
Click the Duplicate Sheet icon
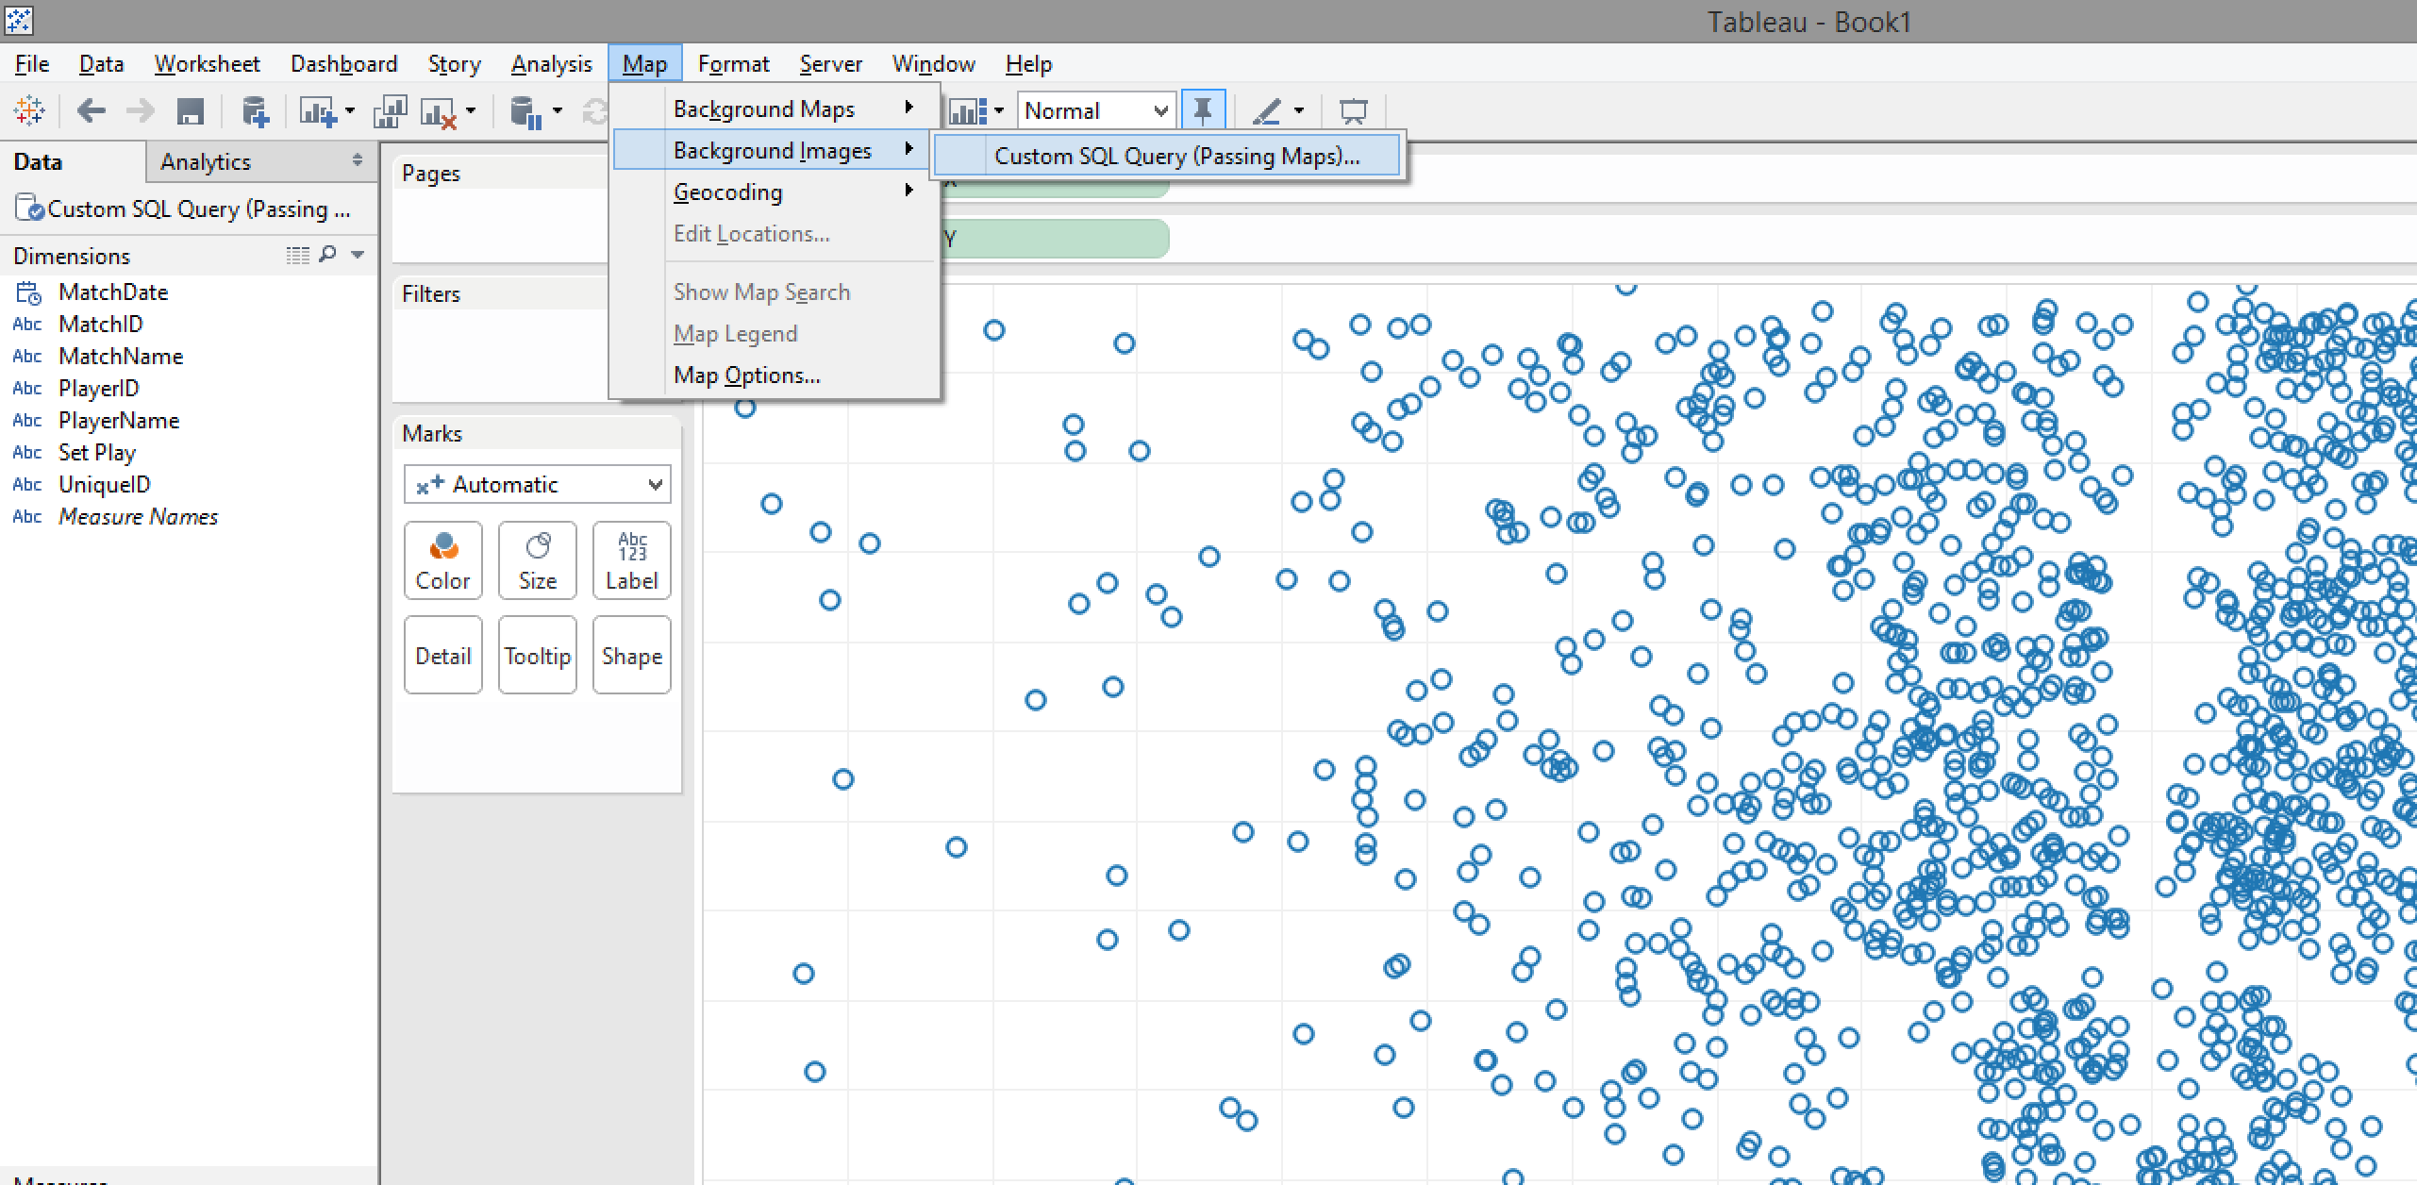(390, 111)
